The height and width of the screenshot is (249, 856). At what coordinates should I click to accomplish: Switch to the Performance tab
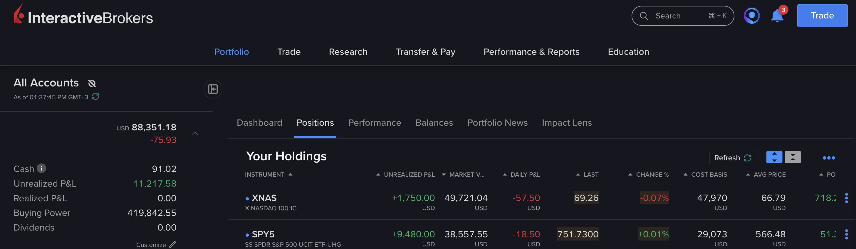pyautogui.click(x=375, y=123)
